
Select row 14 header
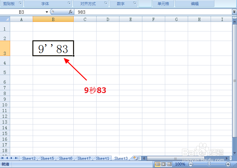click(x=5, y=127)
